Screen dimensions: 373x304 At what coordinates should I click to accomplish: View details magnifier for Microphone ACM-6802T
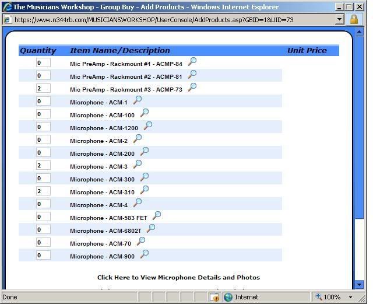(151, 229)
